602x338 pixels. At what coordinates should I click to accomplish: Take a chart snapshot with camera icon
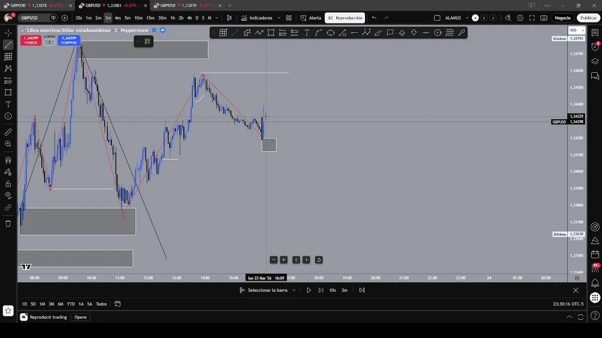544,18
